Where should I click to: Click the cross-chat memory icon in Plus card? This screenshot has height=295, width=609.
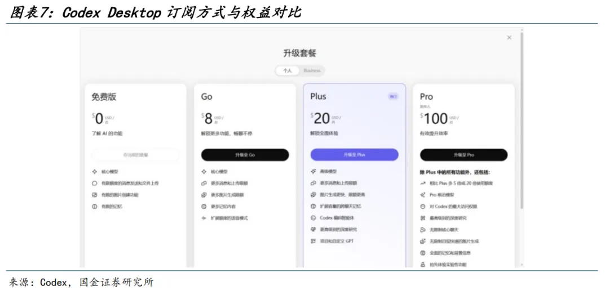pos(314,206)
